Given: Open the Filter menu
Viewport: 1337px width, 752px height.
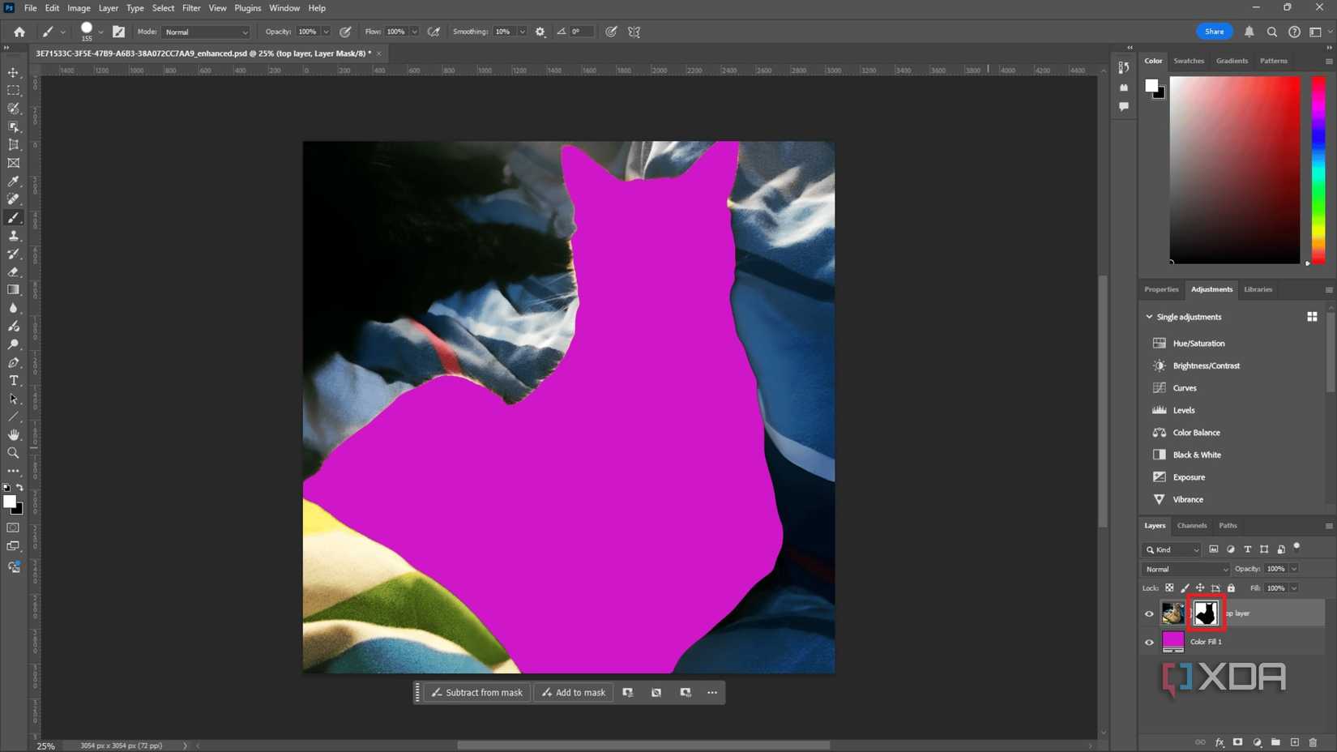Looking at the screenshot, I should point(191,7).
